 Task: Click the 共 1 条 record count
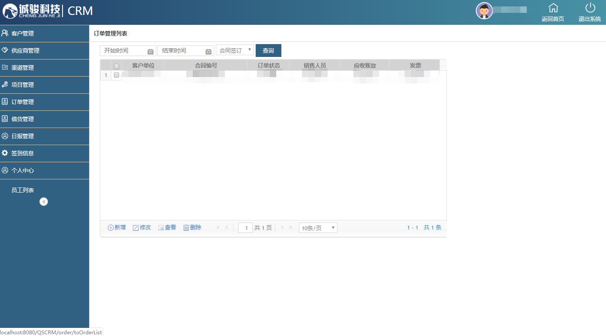[433, 227]
